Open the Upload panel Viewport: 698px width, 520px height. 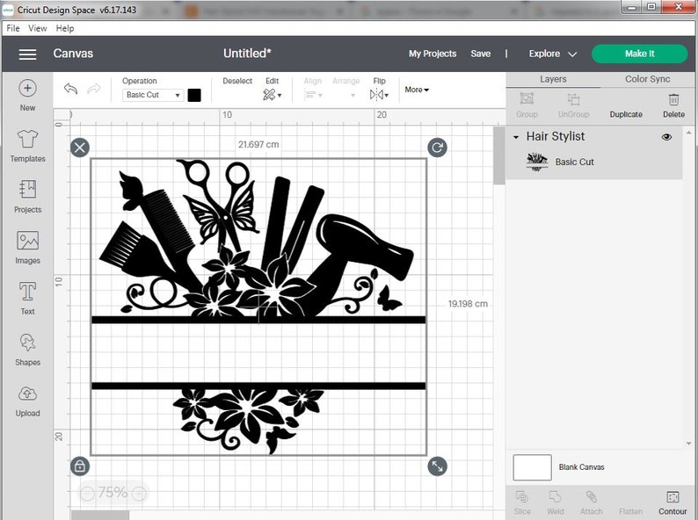point(27,401)
